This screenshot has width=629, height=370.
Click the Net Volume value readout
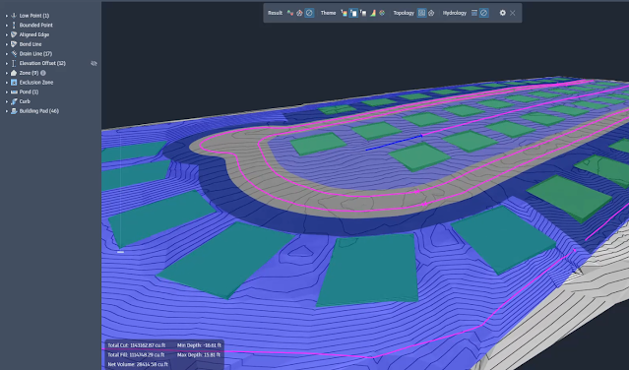tap(138, 364)
